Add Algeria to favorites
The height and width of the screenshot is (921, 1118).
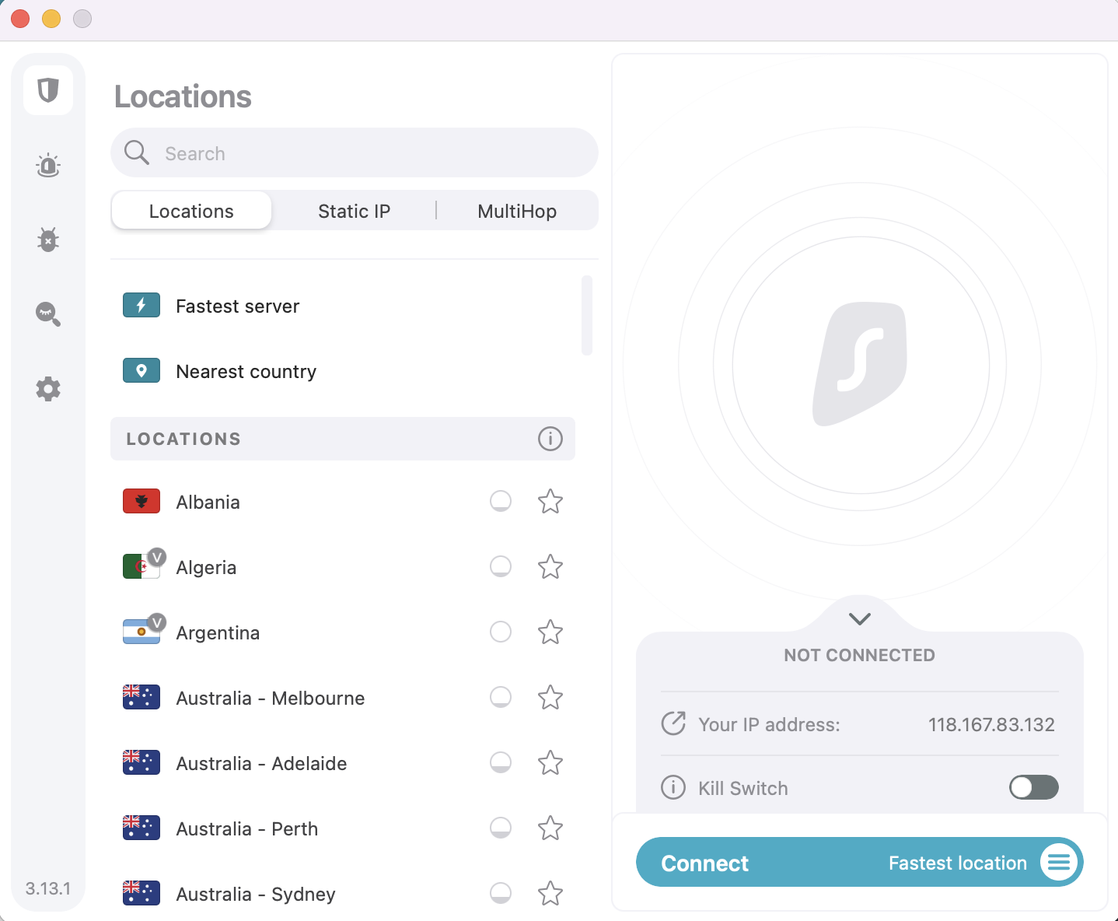pyautogui.click(x=550, y=567)
